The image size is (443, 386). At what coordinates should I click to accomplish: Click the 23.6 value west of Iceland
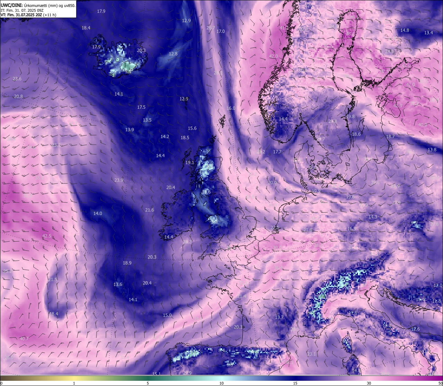(17, 79)
